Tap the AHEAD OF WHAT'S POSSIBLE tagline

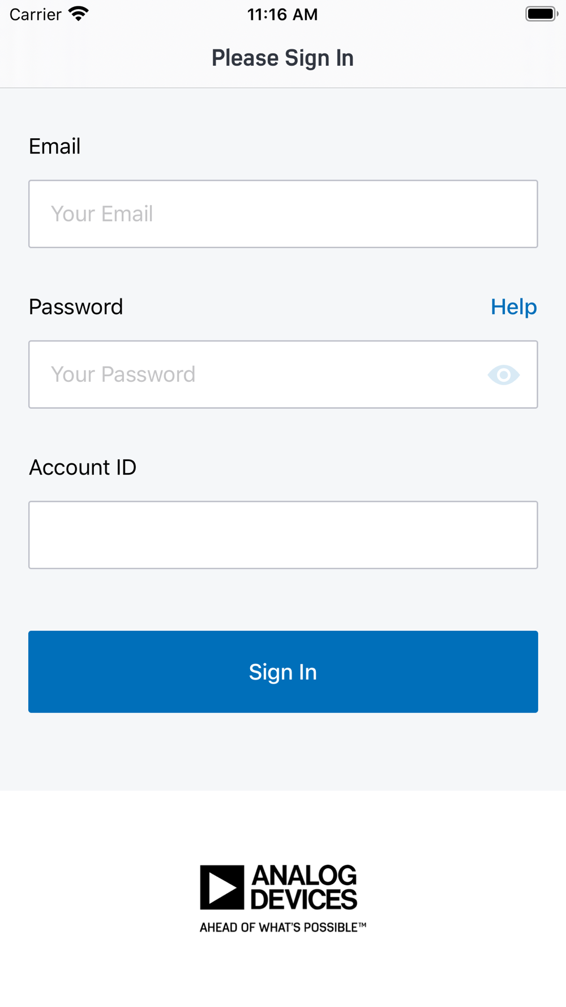point(279,927)
